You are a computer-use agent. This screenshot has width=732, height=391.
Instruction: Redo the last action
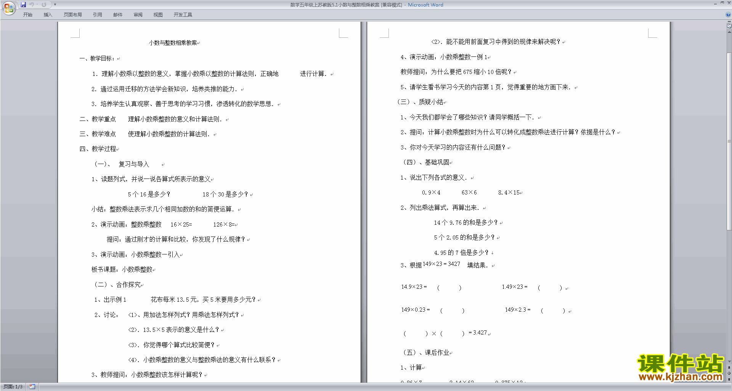[44, 5]
